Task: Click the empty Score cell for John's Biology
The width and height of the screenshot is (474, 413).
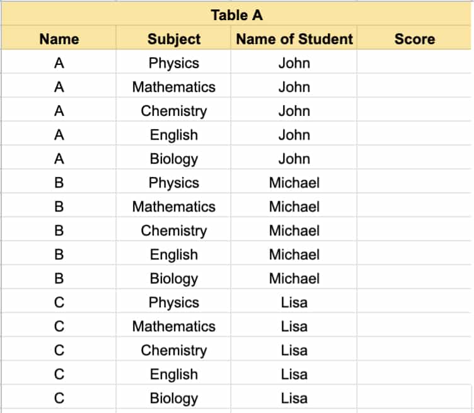Action: click(x=414, y=157)
